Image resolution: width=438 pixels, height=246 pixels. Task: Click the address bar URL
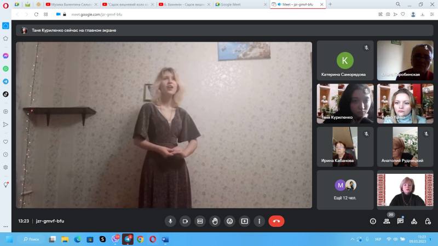(x=97, y=15)
